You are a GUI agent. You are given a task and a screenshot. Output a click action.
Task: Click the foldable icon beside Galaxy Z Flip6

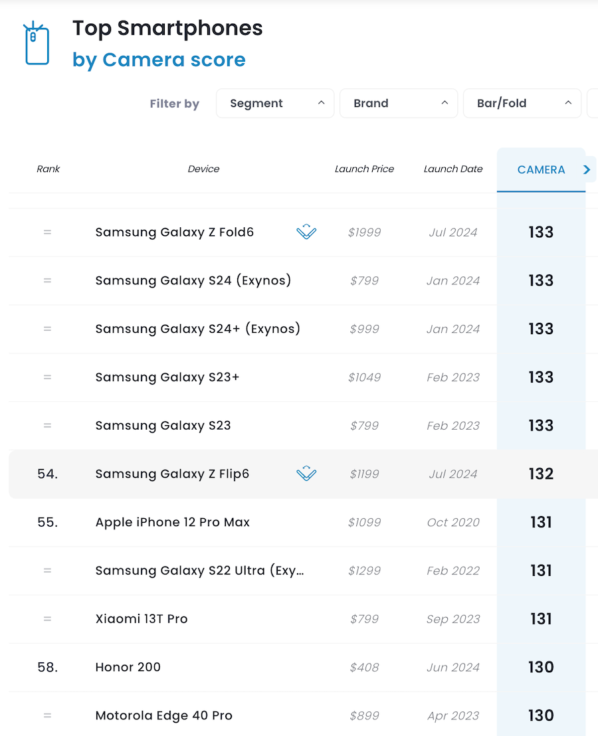(x=306, y=474)
